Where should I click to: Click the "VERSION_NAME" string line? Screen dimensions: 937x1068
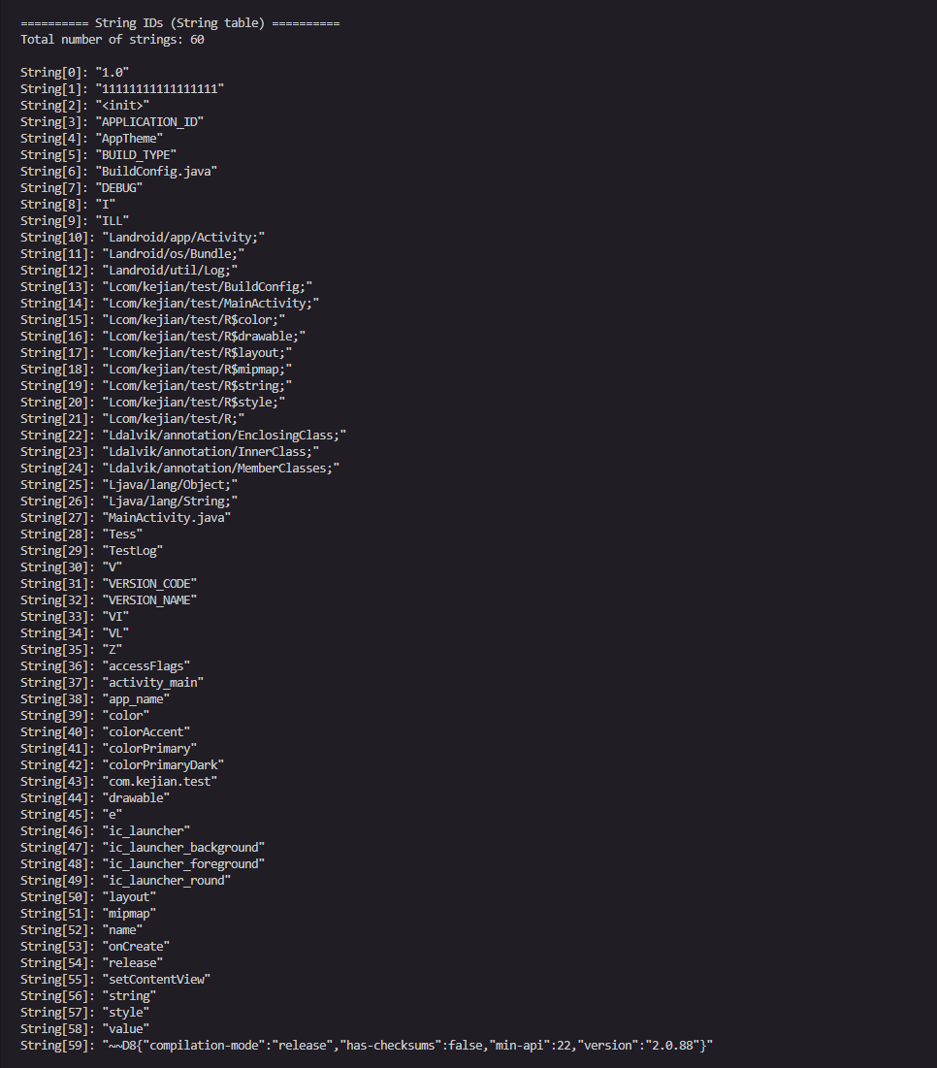tap(109, 600)
